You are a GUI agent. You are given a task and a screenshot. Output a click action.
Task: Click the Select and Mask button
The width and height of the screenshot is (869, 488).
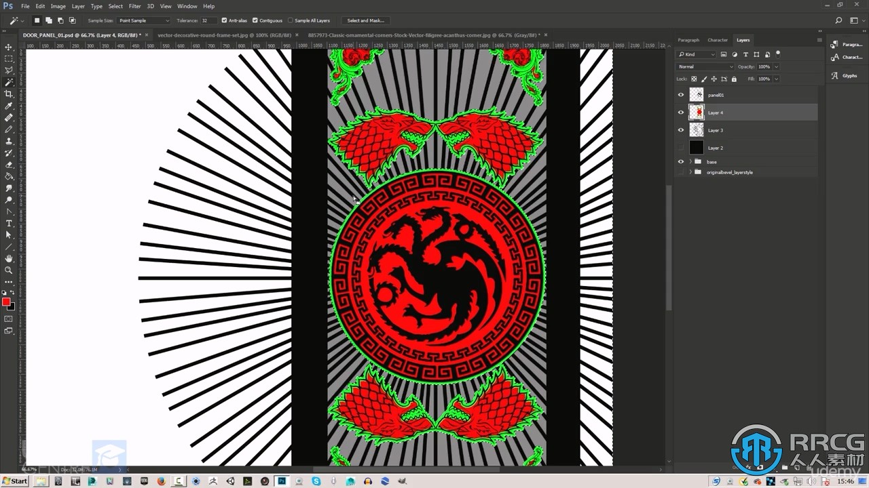(365, 20)
